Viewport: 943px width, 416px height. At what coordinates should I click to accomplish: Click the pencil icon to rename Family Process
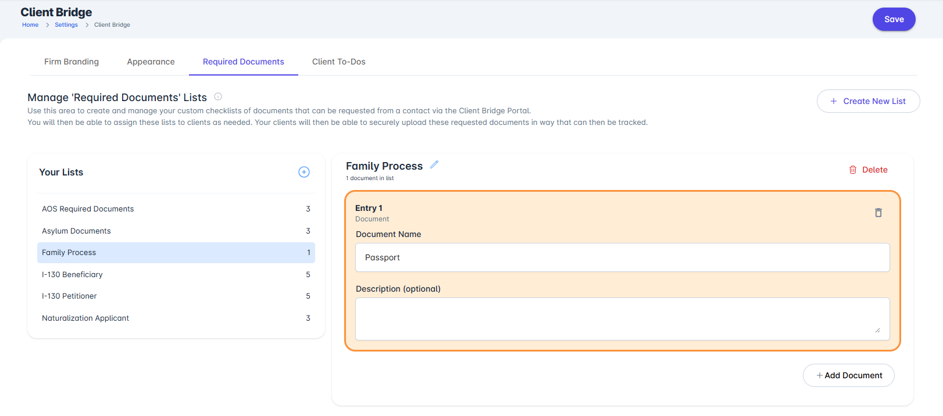pyautogui.click(x=434, y=164)
